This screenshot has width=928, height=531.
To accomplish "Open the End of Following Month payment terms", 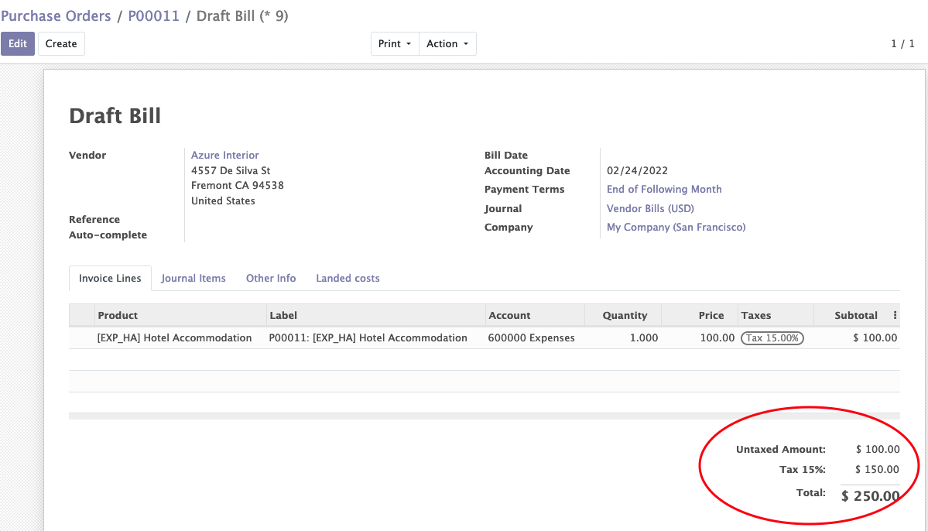I will (x=663, y=189).
